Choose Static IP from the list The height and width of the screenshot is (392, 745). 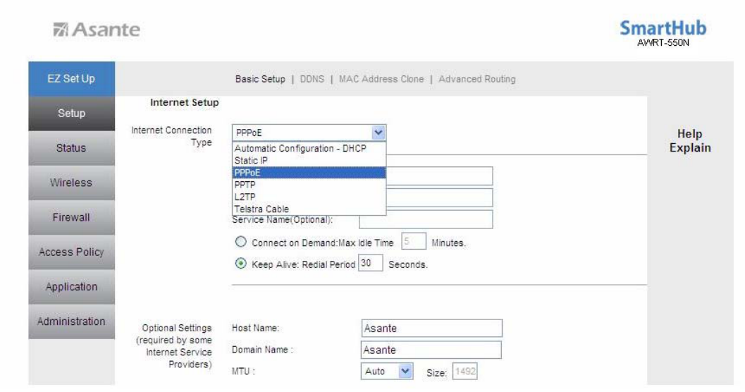click(309, 161)
